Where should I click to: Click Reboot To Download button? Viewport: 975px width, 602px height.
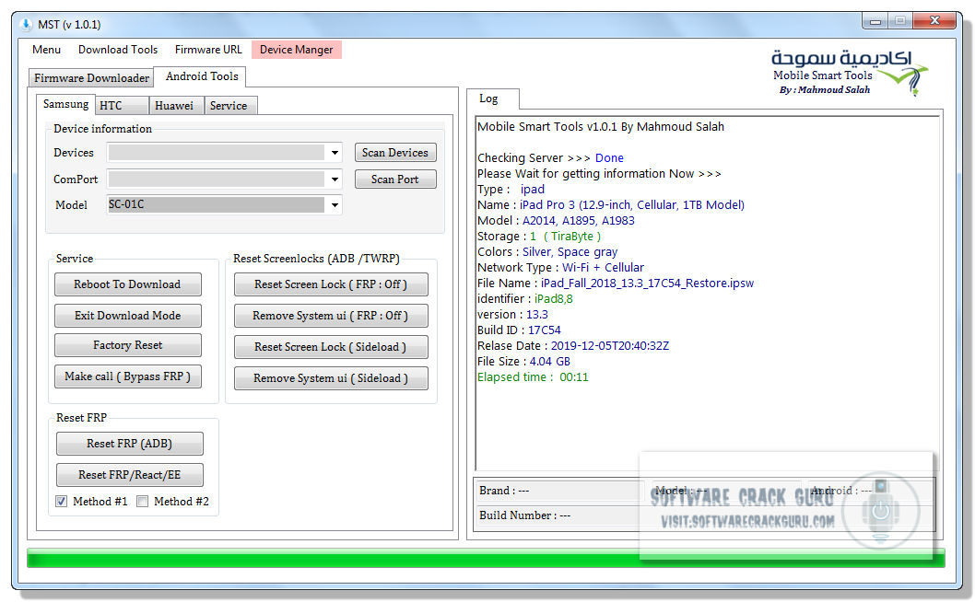pos(127,284)
